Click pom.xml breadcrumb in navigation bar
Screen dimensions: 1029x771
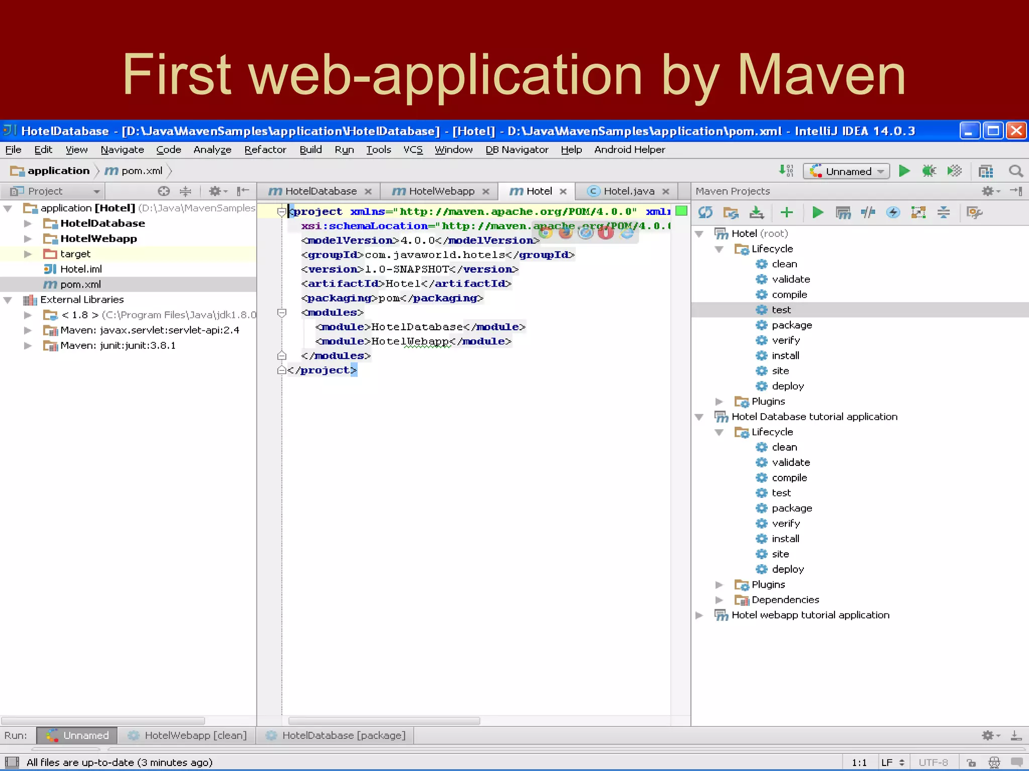click(x=134, y=171)
